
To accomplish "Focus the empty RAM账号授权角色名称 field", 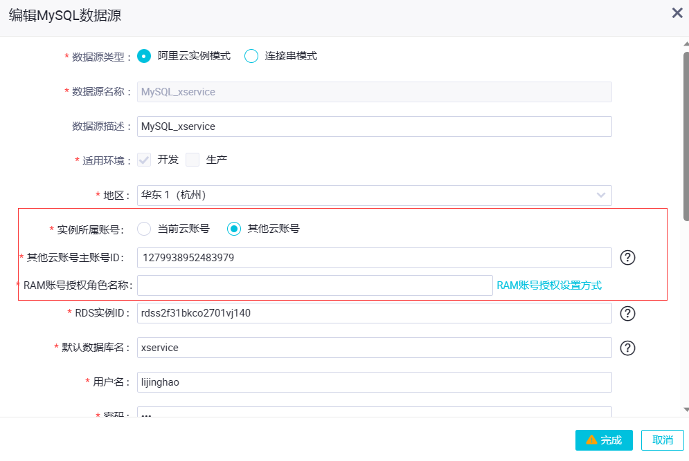I will pos(314,285).
